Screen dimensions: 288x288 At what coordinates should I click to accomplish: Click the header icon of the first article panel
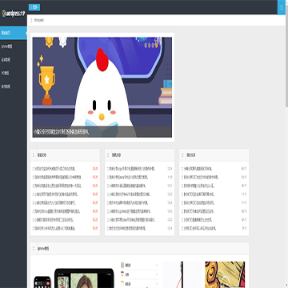point(34,155)
